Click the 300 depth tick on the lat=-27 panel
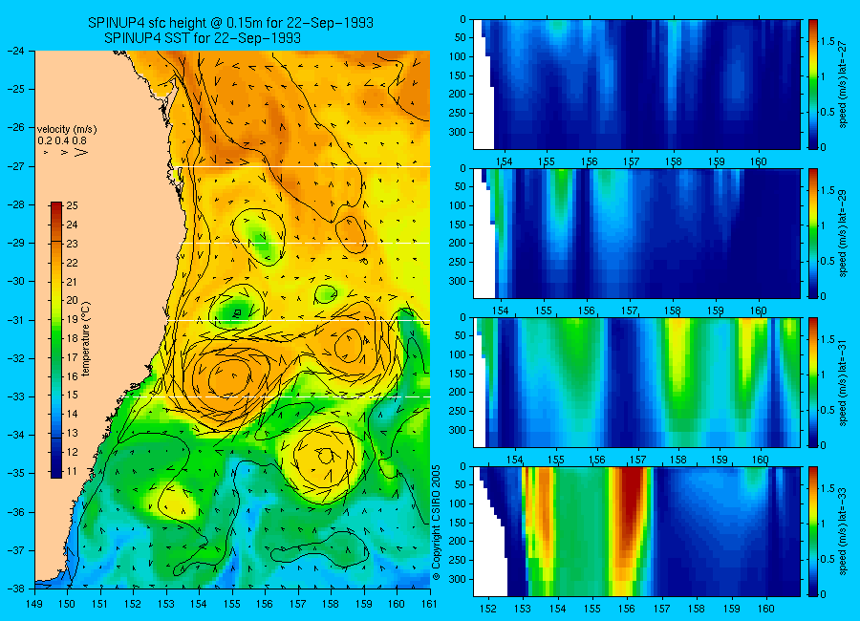Viewport: 860px width, 621px height. (x=458, y=132)
